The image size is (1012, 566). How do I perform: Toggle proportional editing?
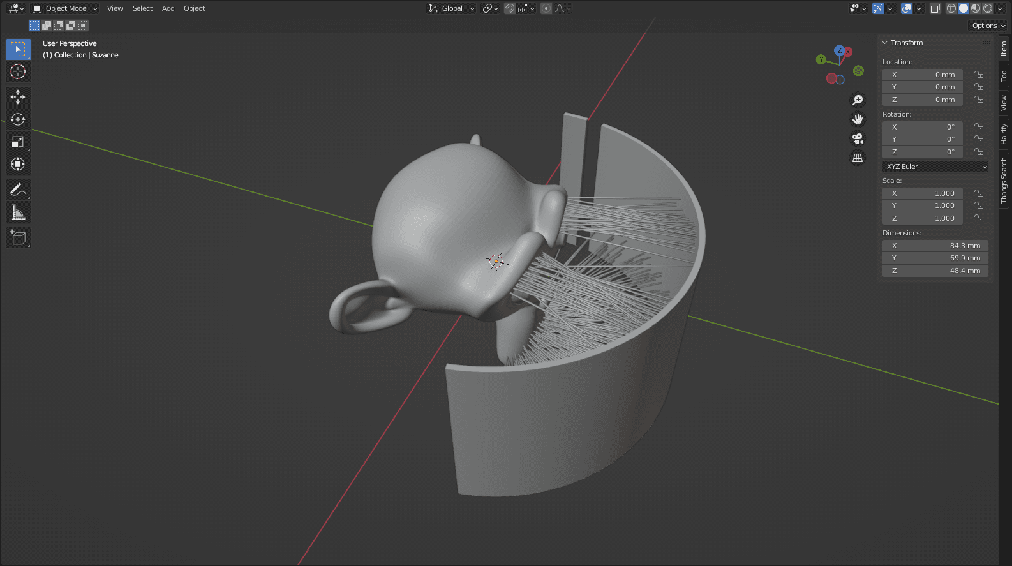(x=546, y=8)
